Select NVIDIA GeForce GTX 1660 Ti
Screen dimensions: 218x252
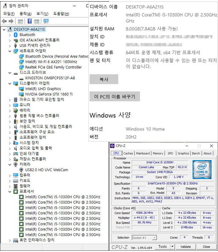pyautogui.click(x=49, y=94)
